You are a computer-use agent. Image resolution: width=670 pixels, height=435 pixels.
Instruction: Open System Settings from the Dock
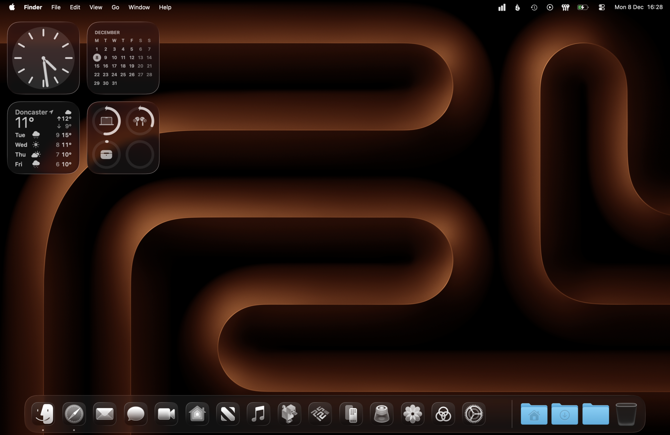474,414
